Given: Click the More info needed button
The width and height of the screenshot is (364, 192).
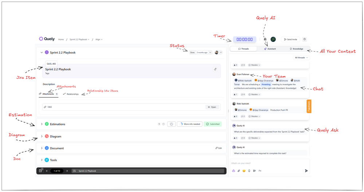Looking at the screenshot, I should click(190, 124).
